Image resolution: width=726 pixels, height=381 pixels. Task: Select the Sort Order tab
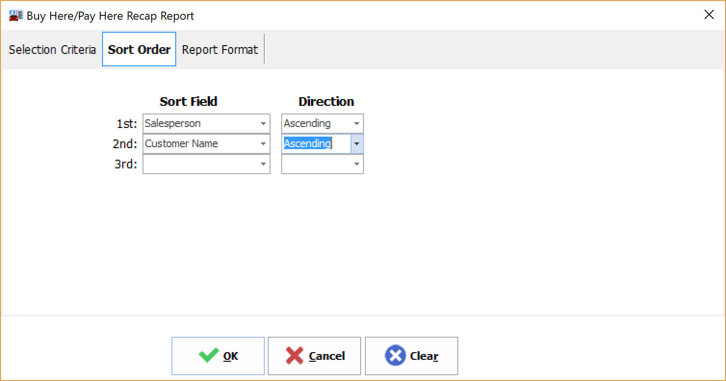(139, 50)
